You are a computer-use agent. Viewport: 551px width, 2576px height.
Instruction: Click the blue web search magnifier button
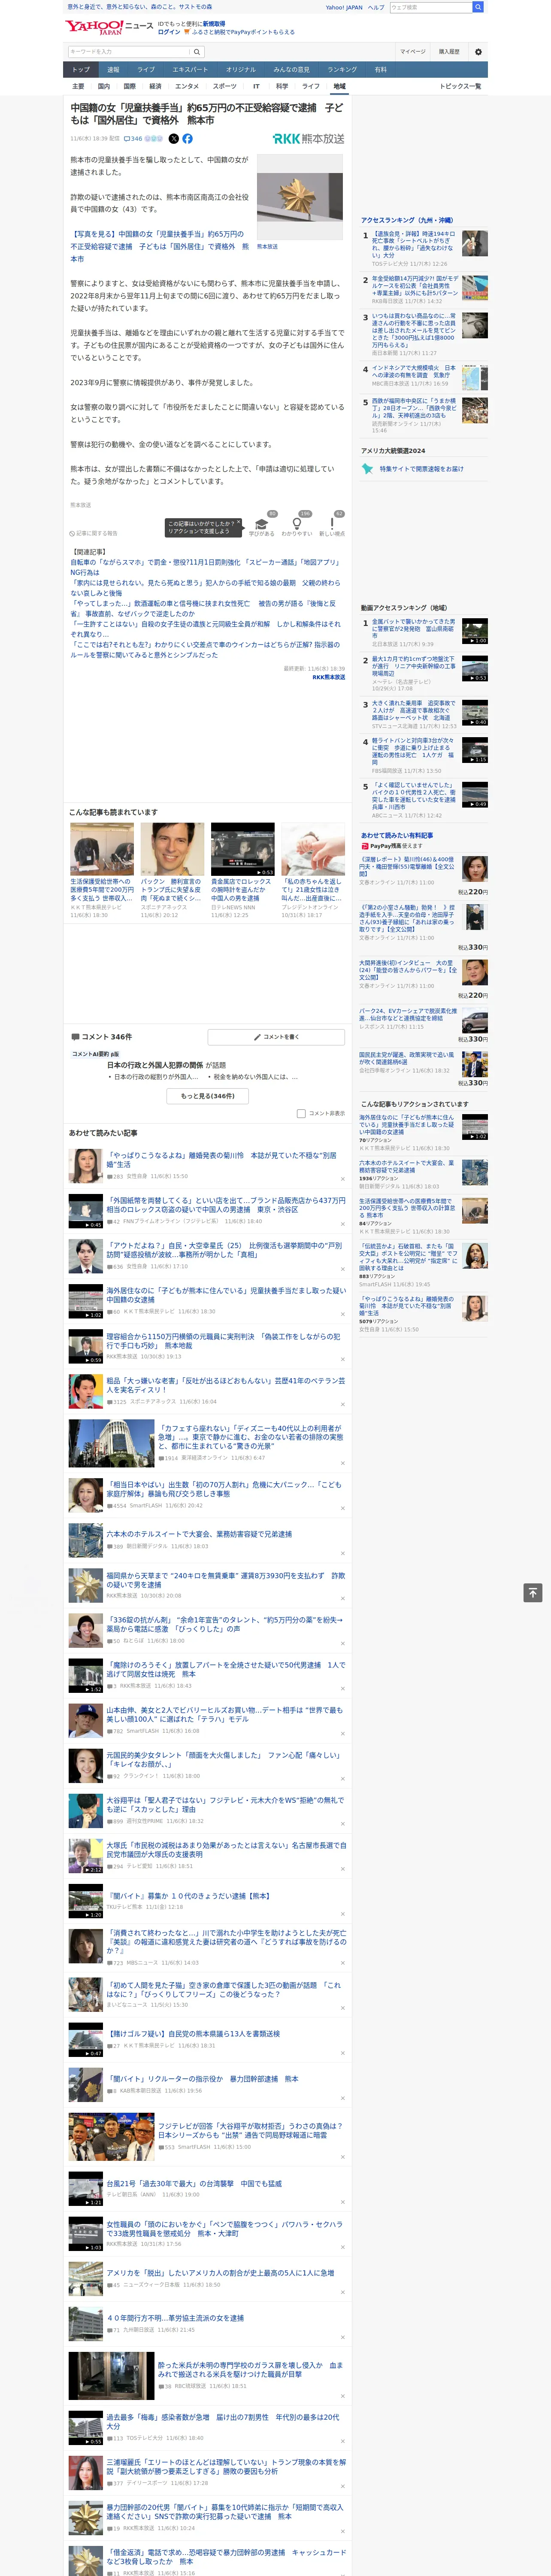coord(478,7)
